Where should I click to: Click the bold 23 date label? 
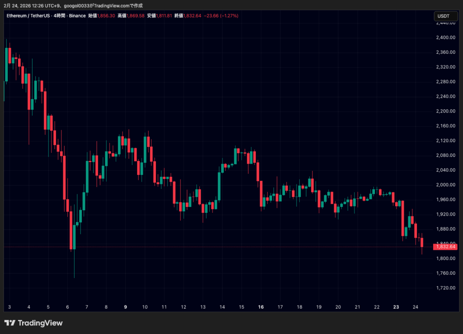396,307
